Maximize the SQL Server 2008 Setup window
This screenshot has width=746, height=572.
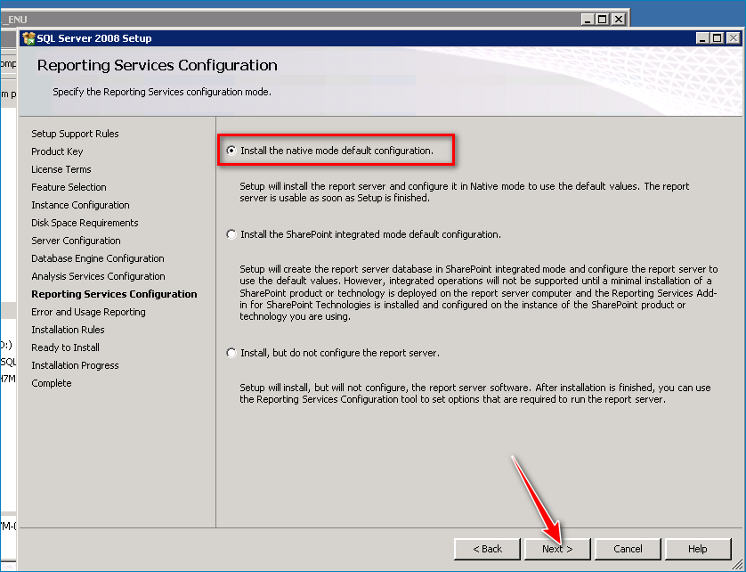[717, 38]
